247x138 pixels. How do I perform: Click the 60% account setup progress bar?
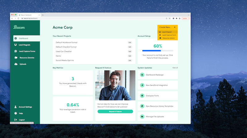[x=157, y=51]
